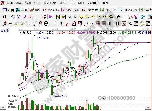Step forward with black right triangle

(x=76, y=17)
